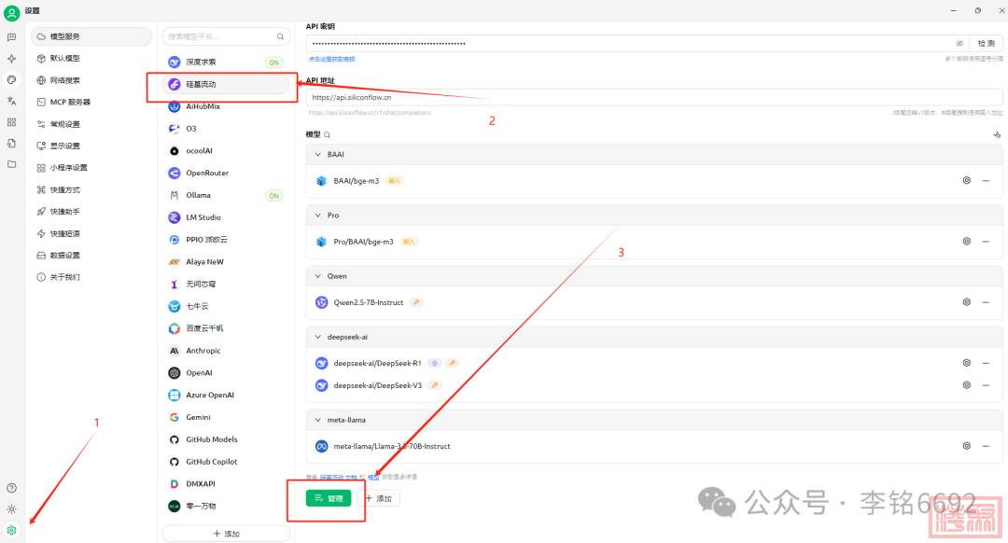Click the settings gear for BAAI/bge-m3
Viewport: 1008px width, 543px height.
pos(967,180)
